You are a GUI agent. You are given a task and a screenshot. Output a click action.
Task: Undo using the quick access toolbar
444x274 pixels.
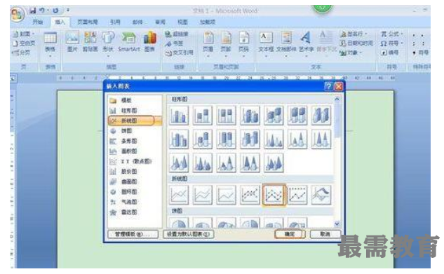(42, 11)
